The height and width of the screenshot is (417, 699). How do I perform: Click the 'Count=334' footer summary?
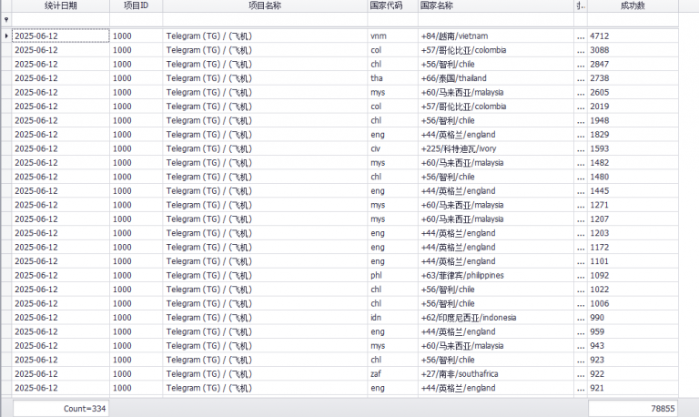point(61,409)
